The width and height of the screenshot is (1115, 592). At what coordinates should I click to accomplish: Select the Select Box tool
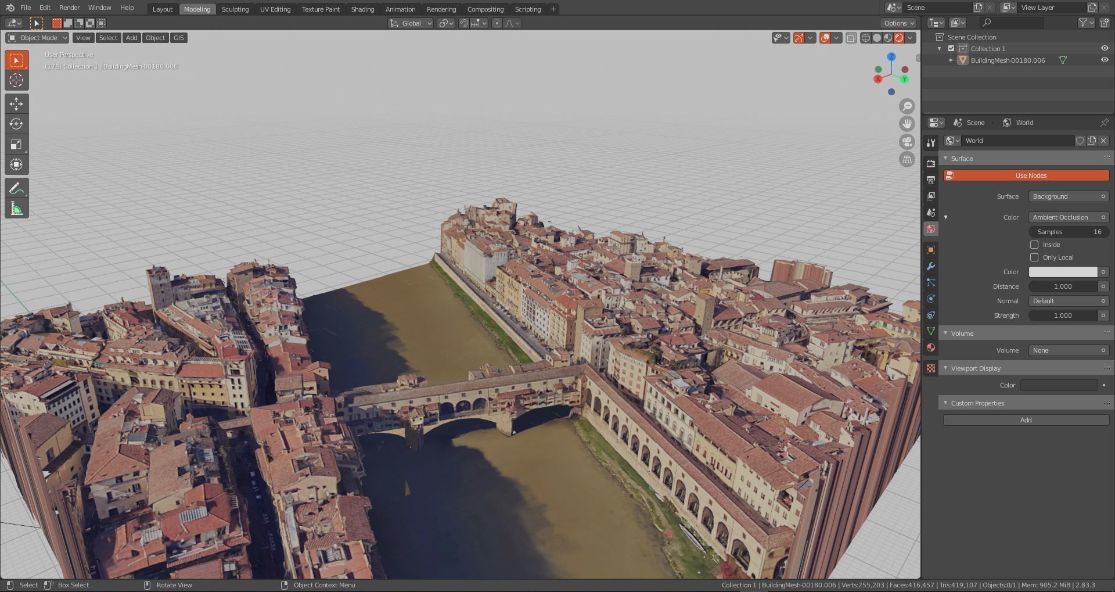click(16, 60)
